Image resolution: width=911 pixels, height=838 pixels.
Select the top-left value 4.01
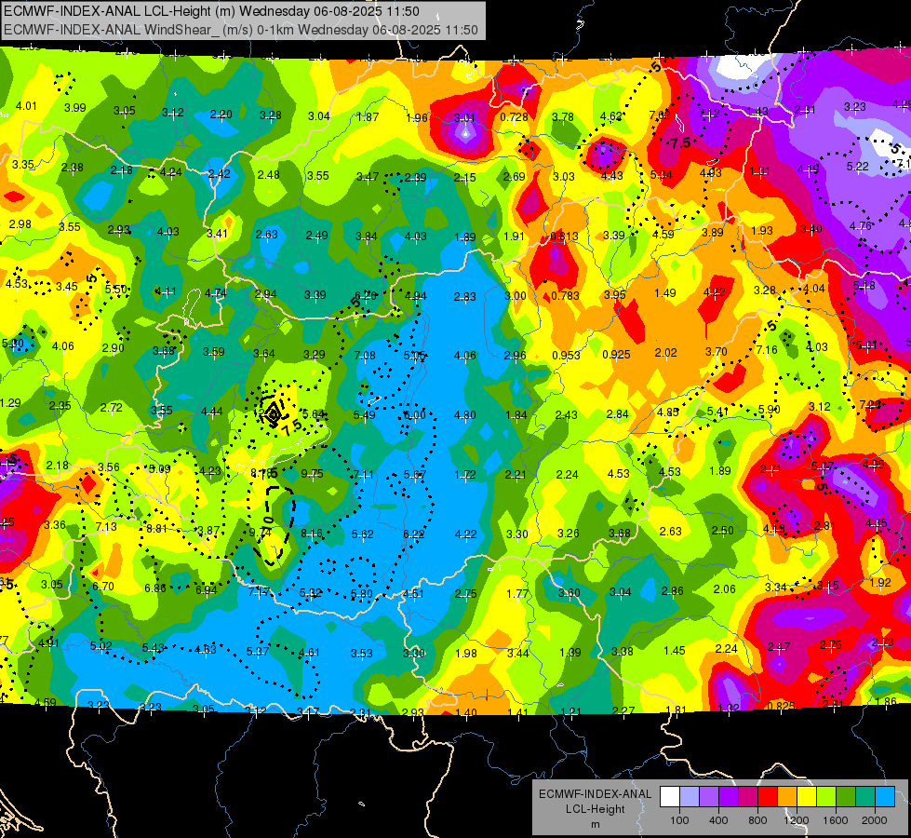click(x=26, y=106)
